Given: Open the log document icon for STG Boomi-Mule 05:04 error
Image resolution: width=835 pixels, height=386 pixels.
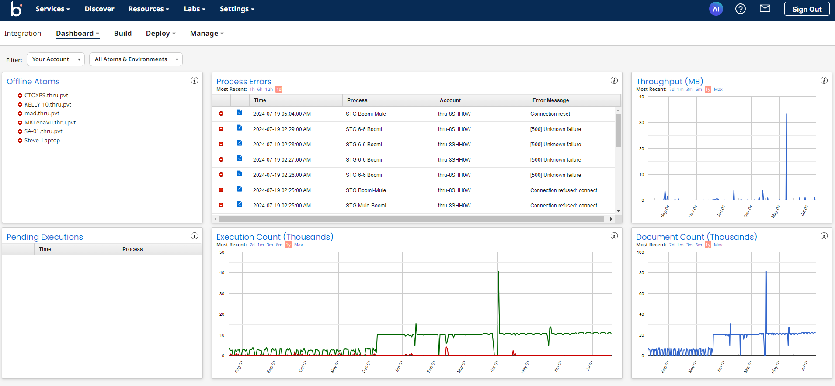Looking at the screenshot, I should point(240,113).
